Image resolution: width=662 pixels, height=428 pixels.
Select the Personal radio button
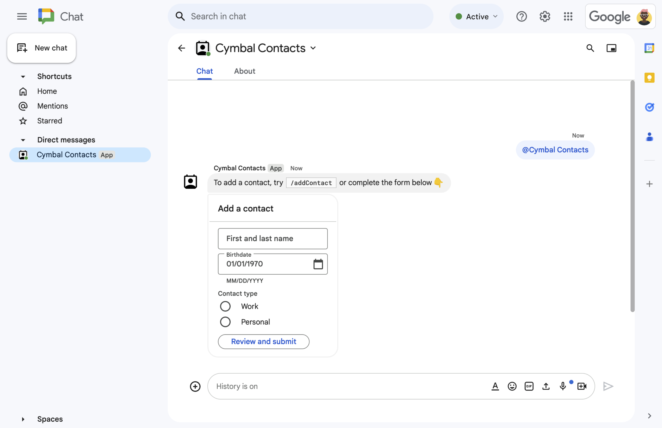pos(225,321)
